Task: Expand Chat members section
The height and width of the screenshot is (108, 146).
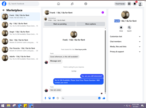Action: click(125, 42)
